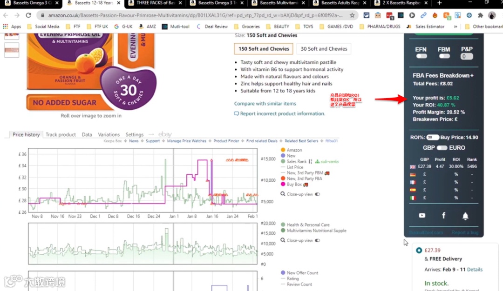Select 150 Soft and Chewies size
503x291 pixels.
263,49
